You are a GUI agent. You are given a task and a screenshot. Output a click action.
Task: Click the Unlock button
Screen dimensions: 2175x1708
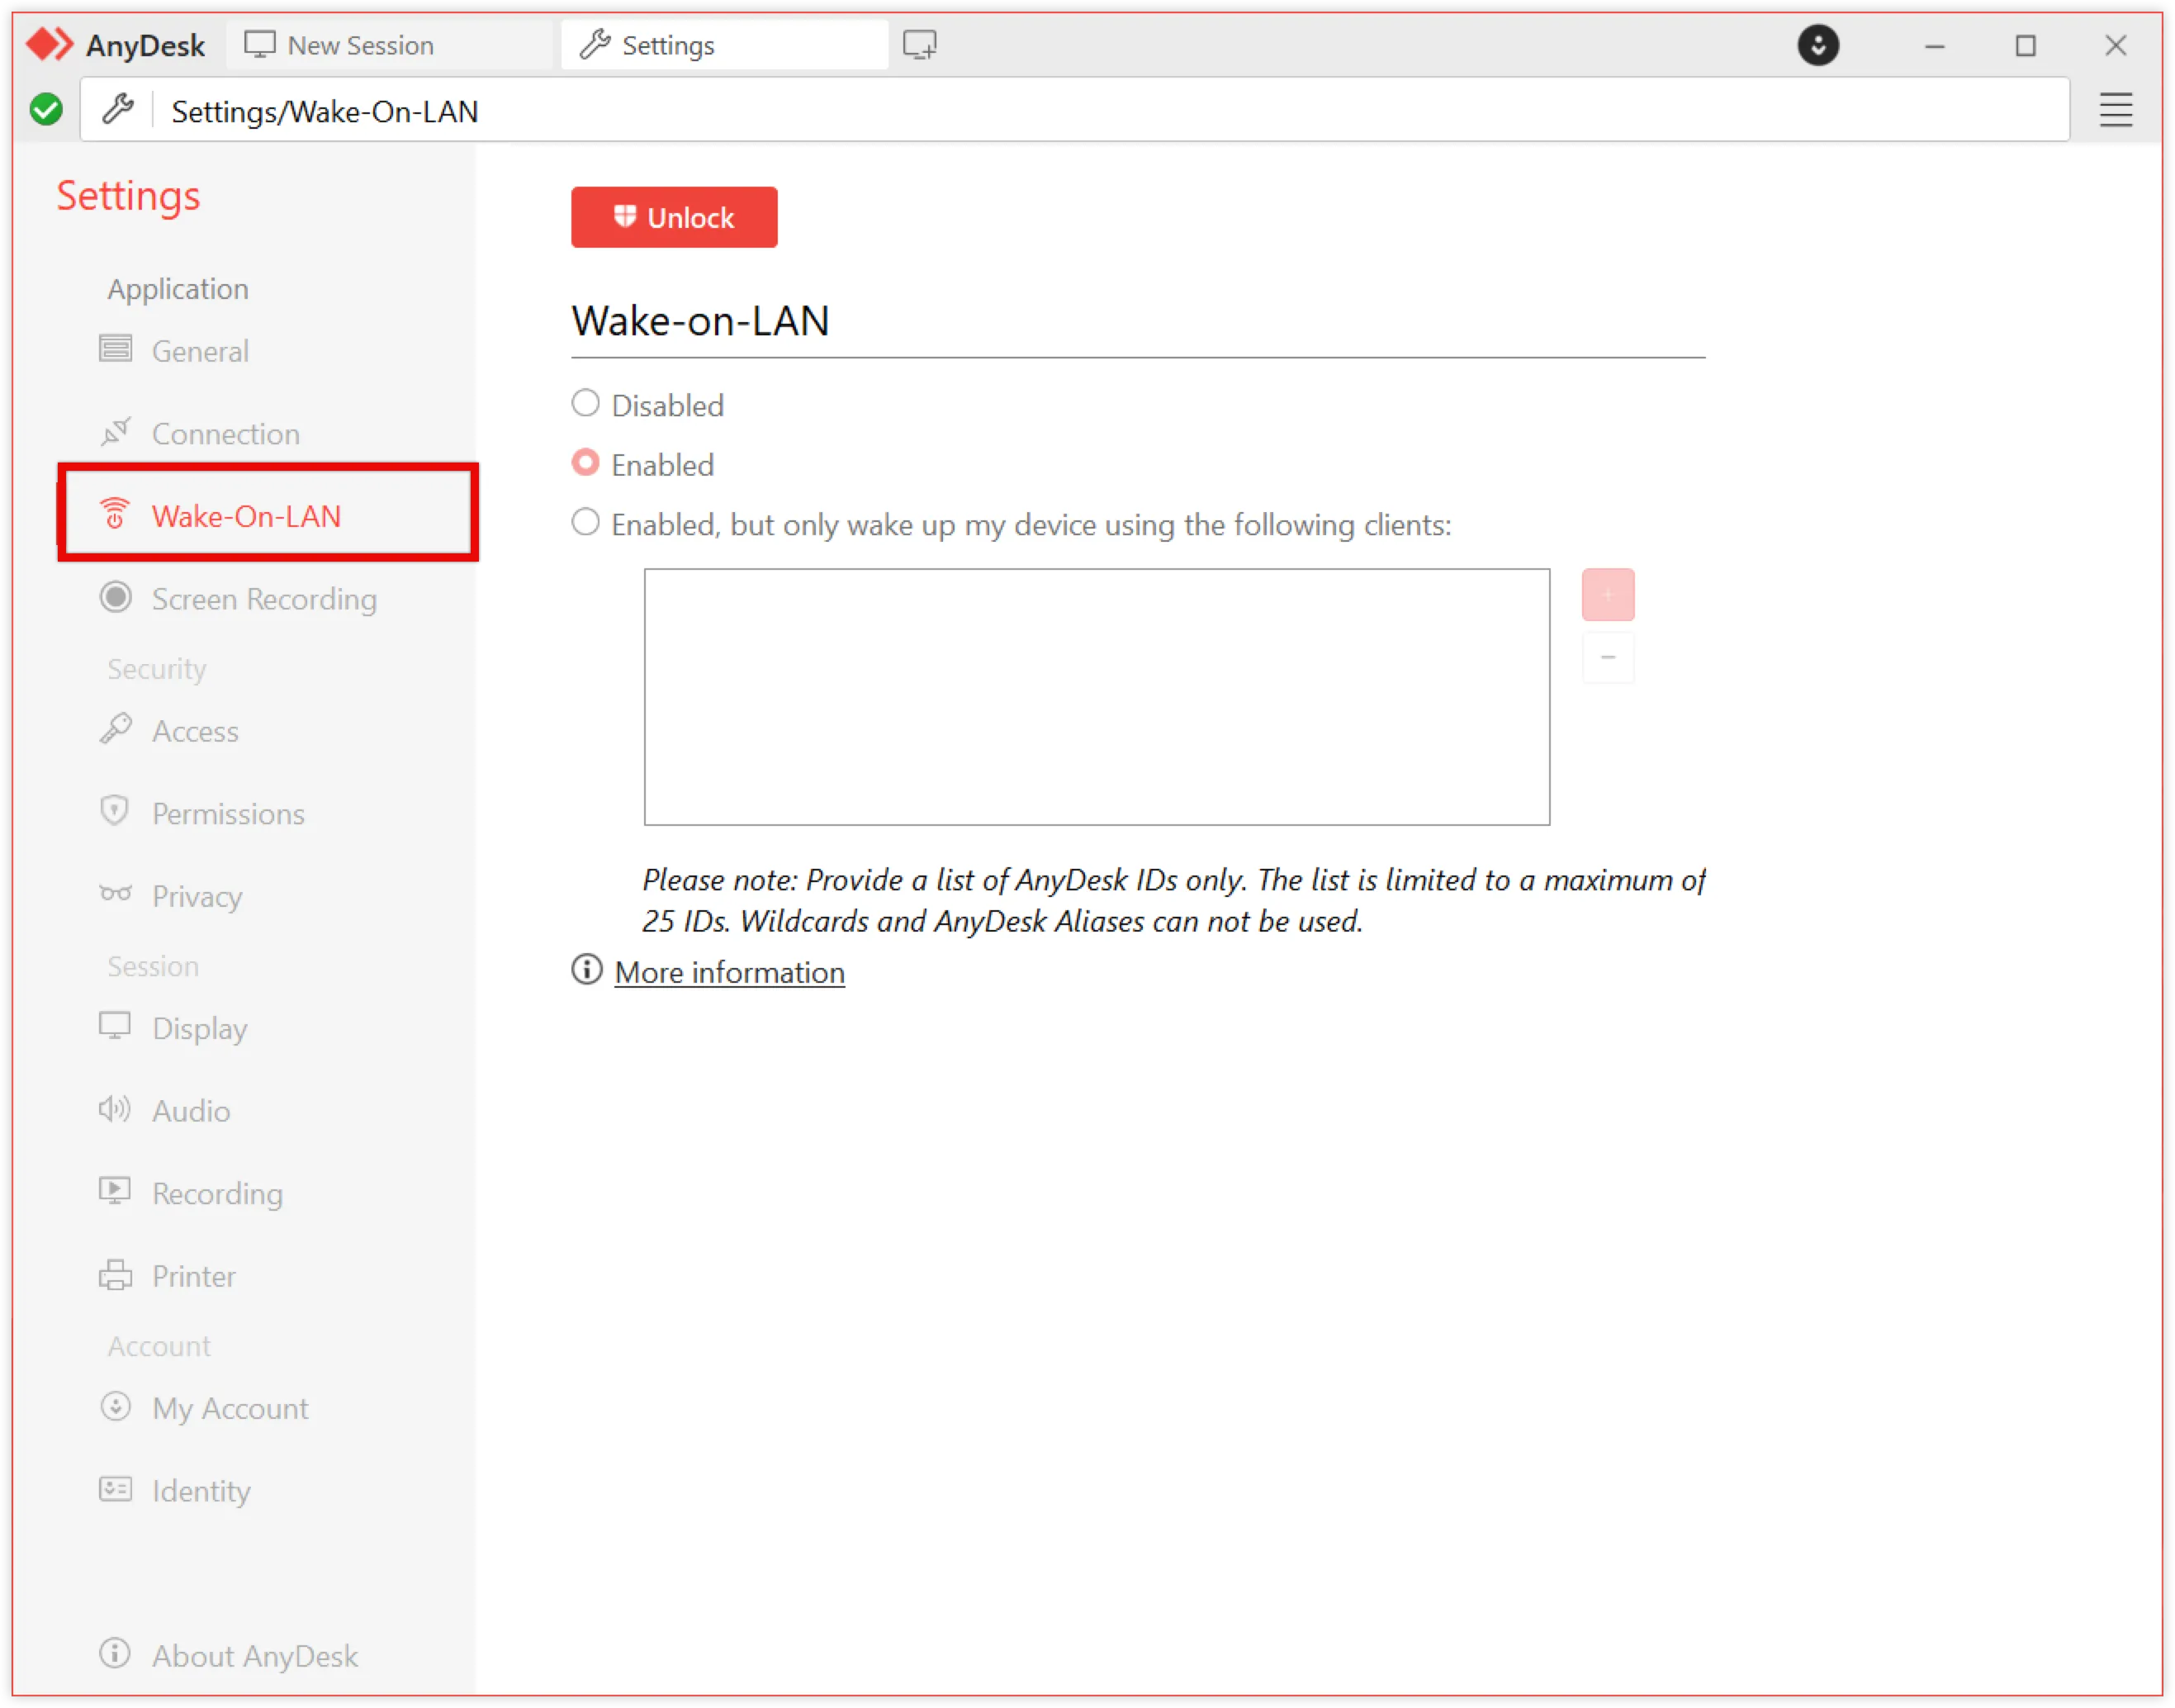[x=674, y=217]
